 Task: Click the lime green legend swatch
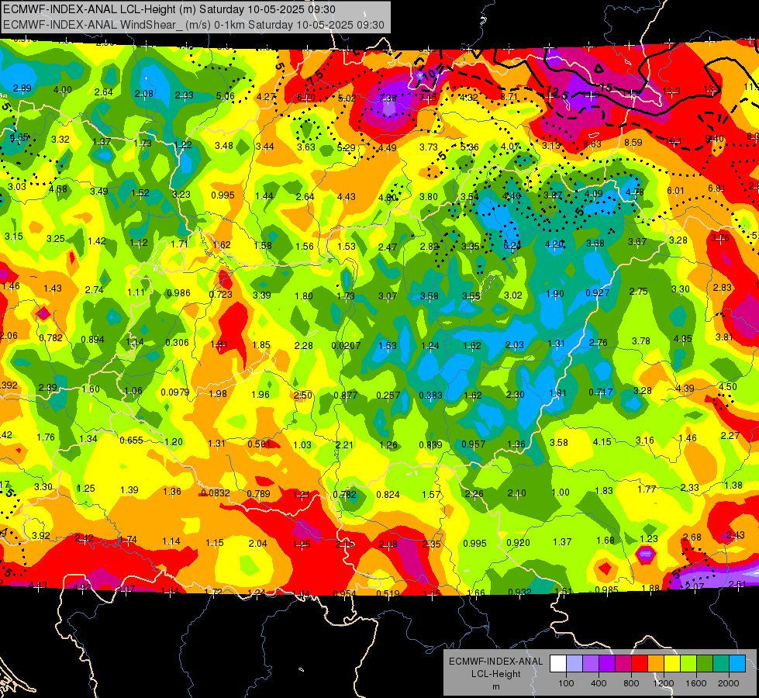point(688,664)
